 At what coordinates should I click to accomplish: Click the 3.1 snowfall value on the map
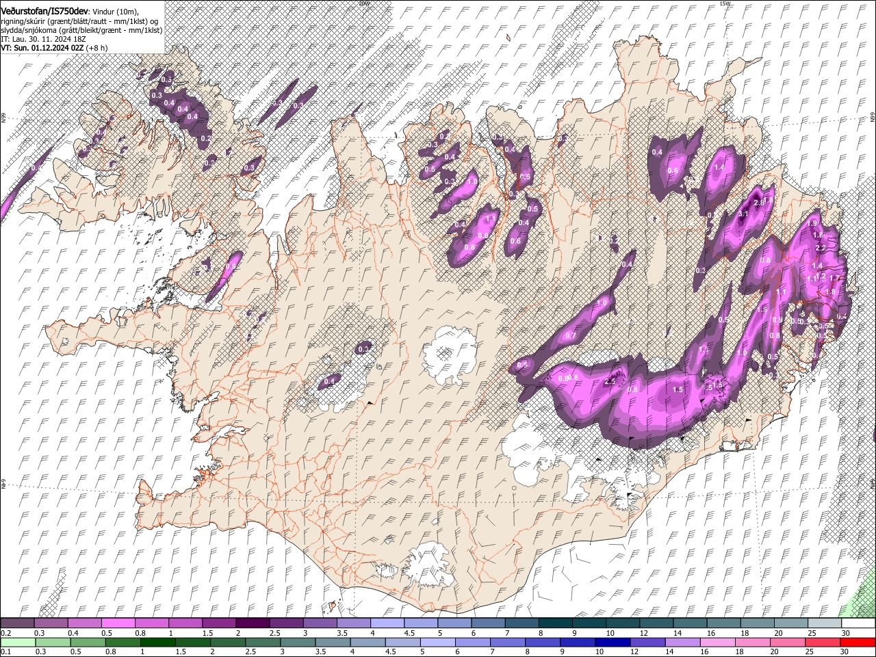743,214
